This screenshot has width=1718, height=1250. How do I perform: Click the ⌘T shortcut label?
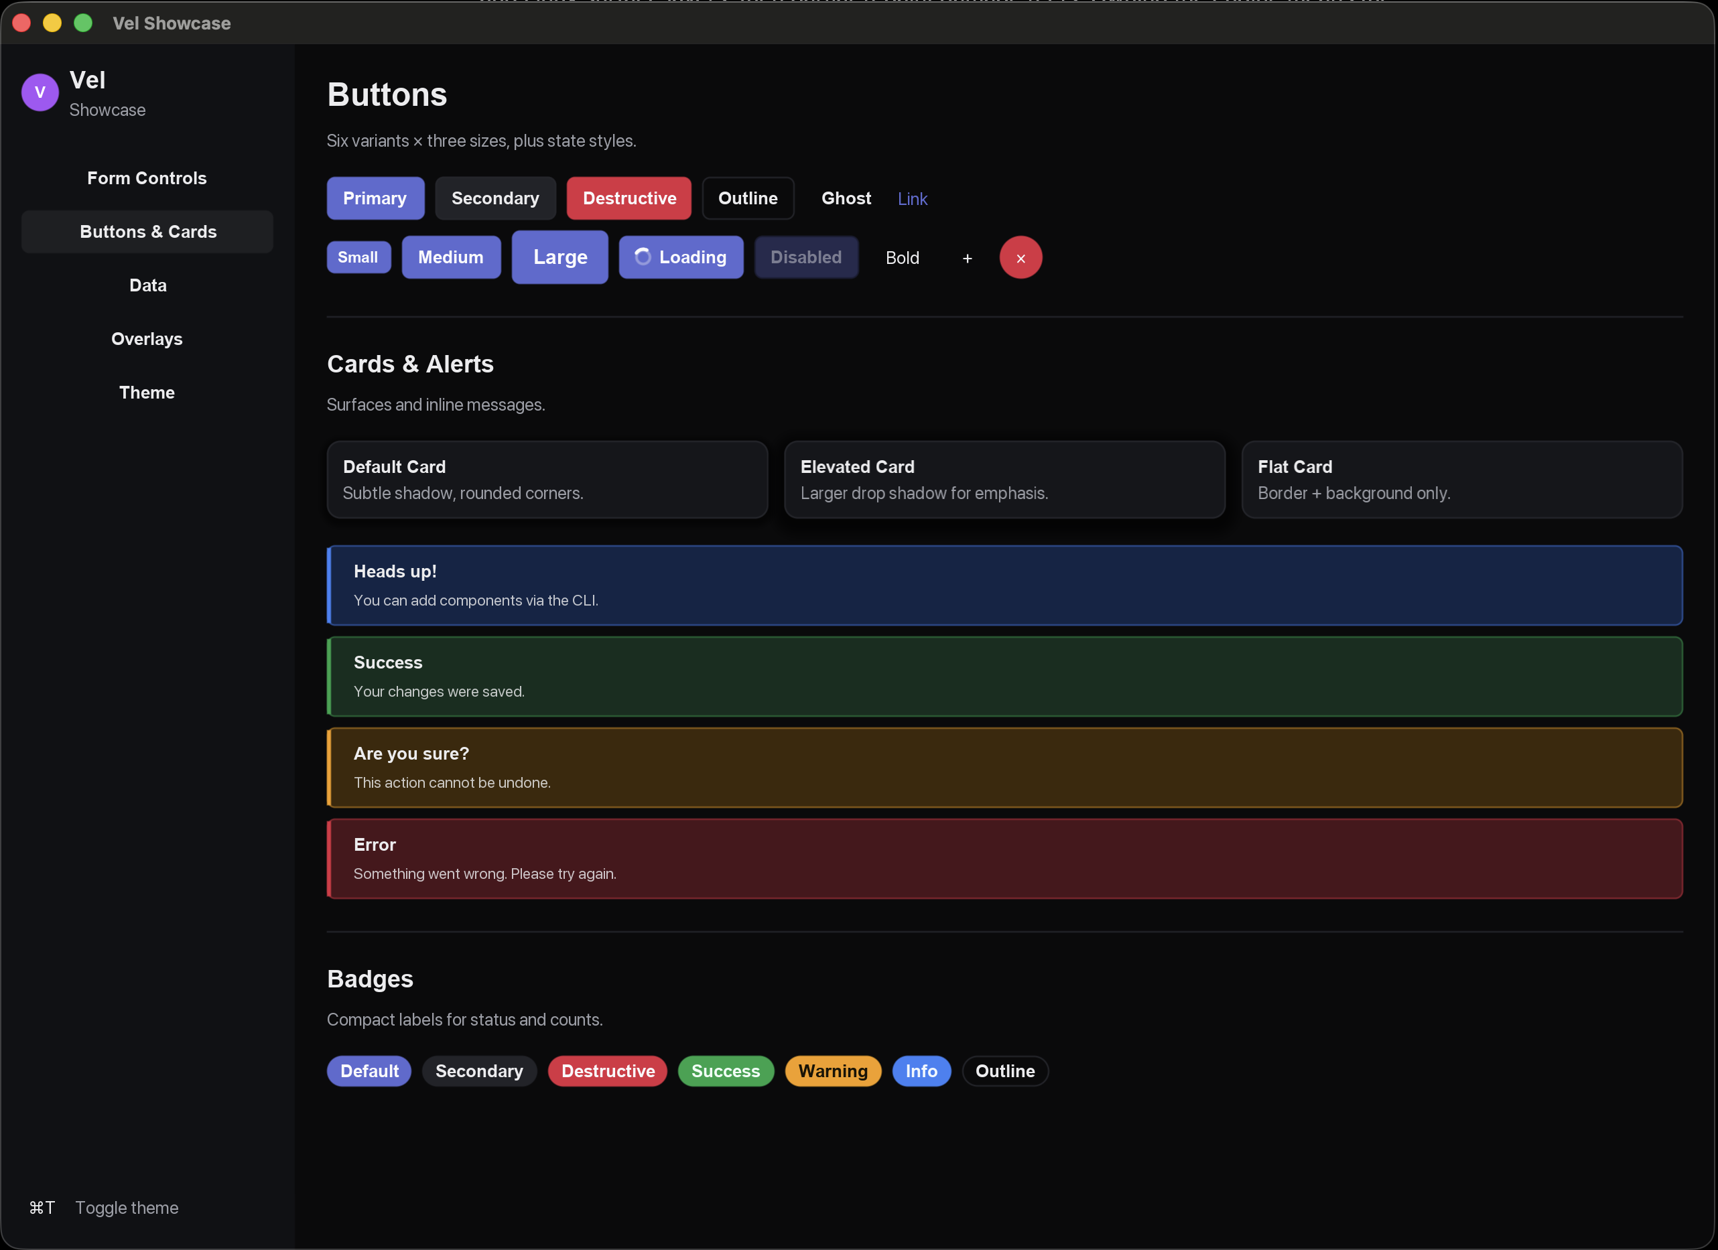tap(42, 1208)
